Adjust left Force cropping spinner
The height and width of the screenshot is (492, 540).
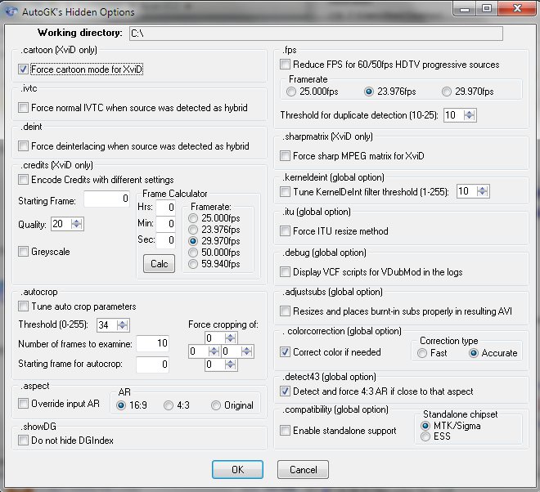214,351
